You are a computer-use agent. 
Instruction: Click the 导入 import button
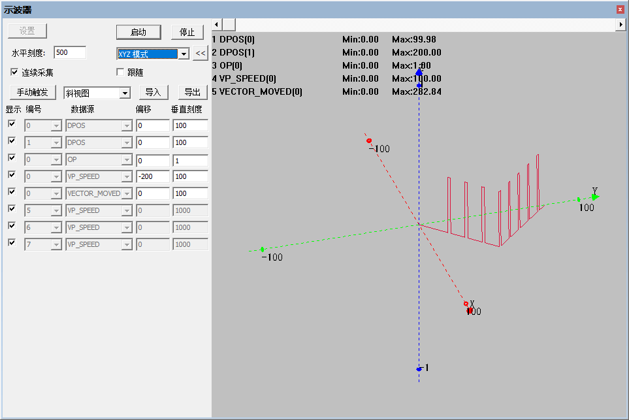point(153,92)
